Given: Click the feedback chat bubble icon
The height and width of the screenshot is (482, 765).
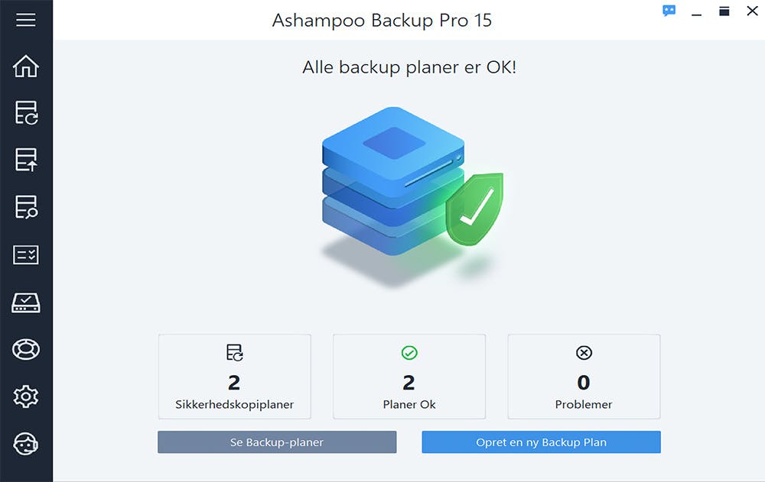Looking at the screenshot, I should (x=669, y=11).
